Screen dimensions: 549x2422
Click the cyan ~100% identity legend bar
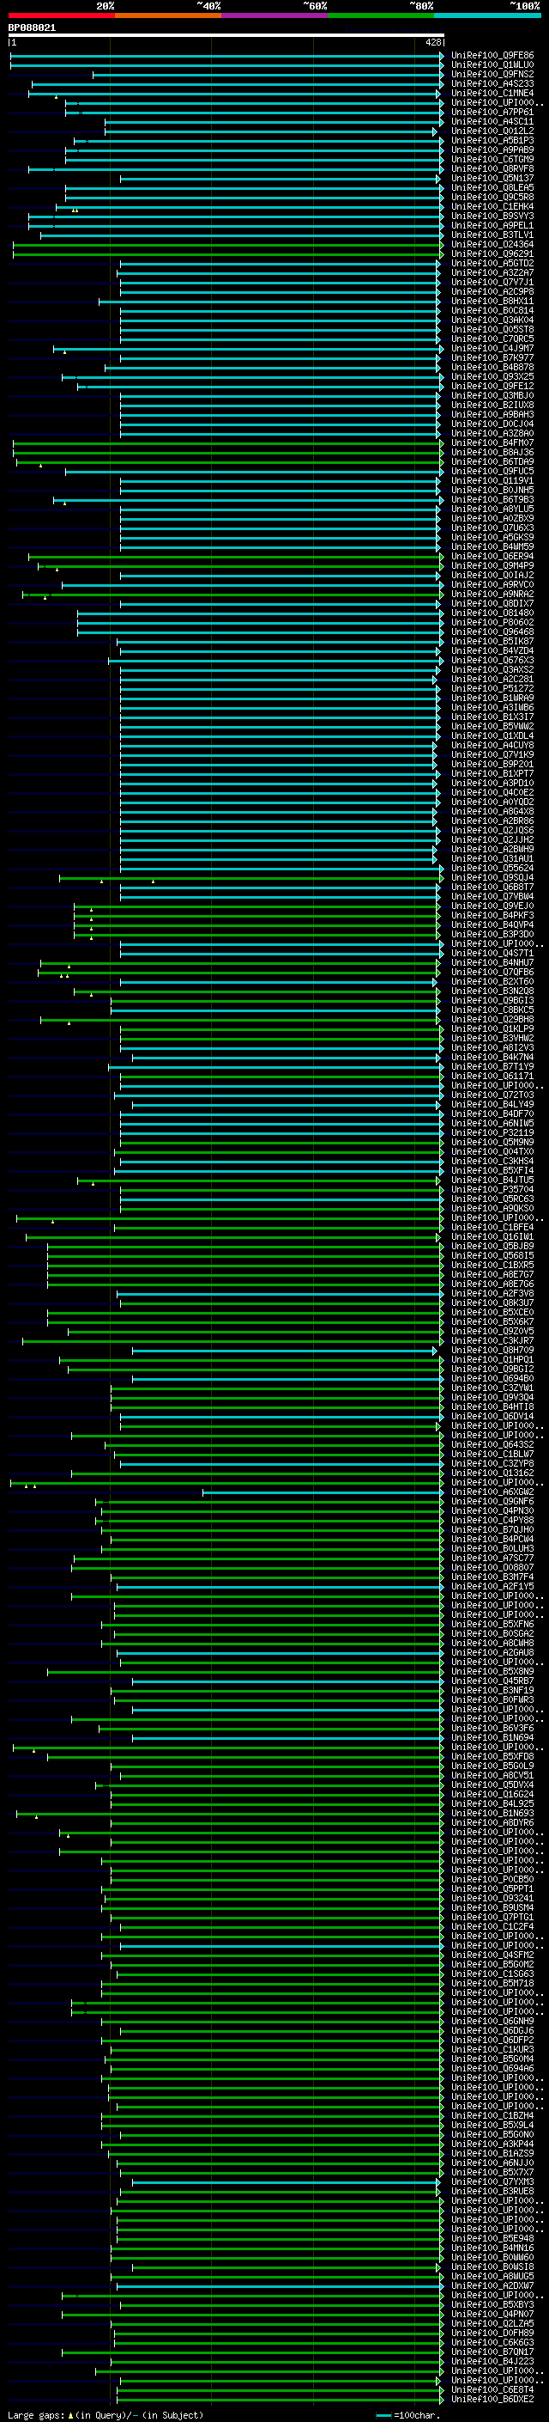(487, 15)
